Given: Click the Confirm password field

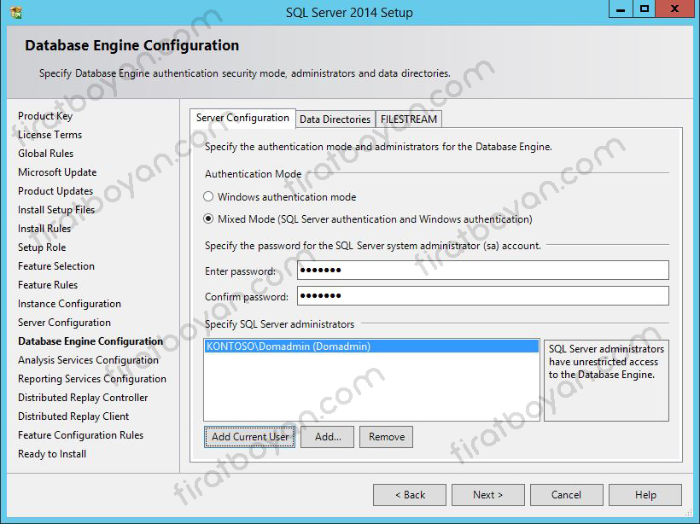Looking at the screenshot, I should pos(483,295).
